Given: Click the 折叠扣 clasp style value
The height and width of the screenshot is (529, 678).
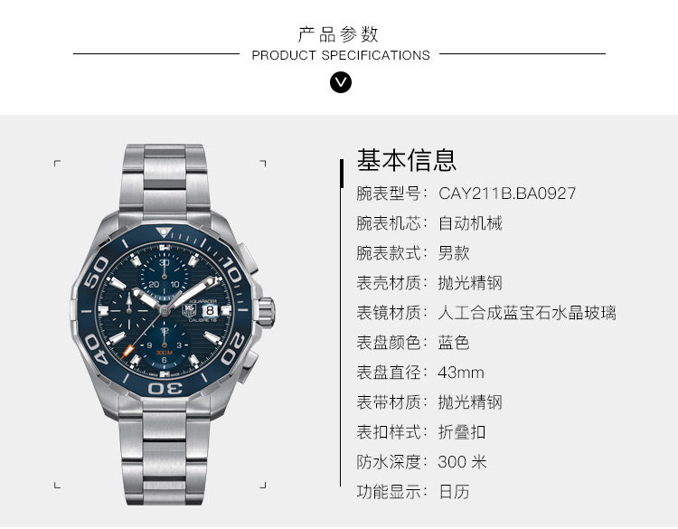Looking at the screenshot, I should click(x=462, y=432).
